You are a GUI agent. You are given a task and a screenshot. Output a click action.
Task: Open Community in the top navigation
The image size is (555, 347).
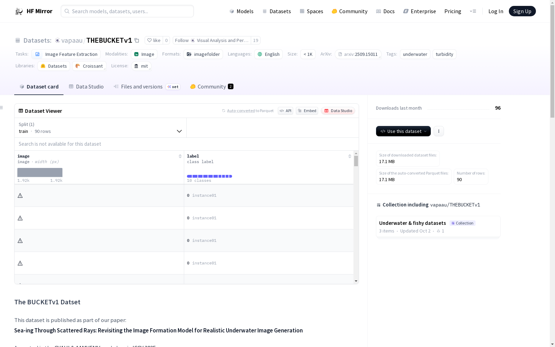[x=350, y=11]
